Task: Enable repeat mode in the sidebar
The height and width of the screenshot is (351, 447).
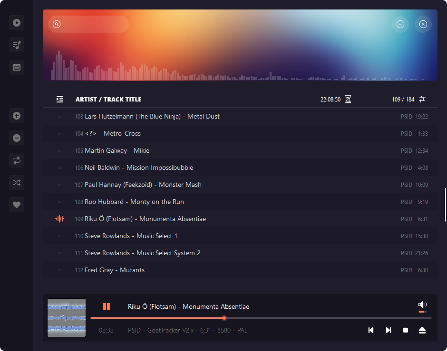Action: 16,160
